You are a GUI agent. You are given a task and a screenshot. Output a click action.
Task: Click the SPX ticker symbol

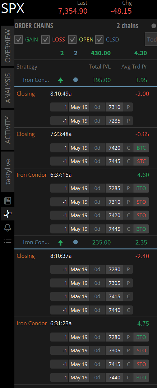[13, 8]
